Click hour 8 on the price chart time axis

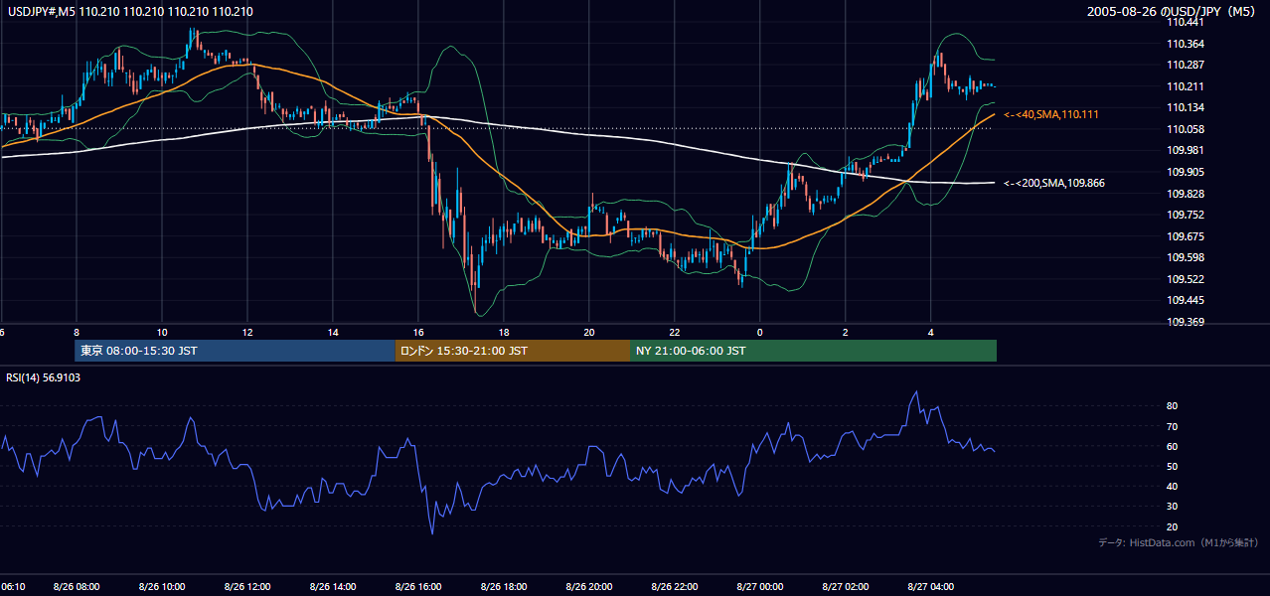(76, 332)
